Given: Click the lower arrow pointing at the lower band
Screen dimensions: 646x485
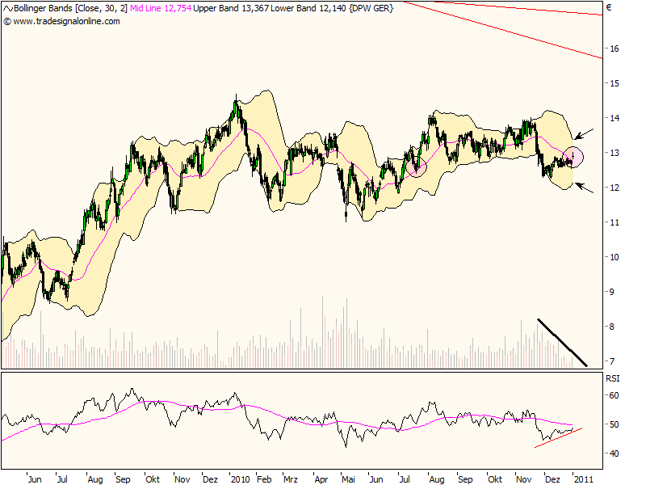Looking at the screenshot, I should pos(585,189).
